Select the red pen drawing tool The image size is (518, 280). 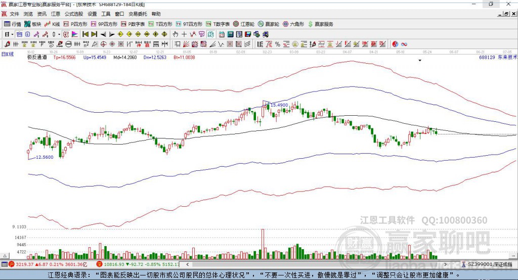[x=7, y=44]
